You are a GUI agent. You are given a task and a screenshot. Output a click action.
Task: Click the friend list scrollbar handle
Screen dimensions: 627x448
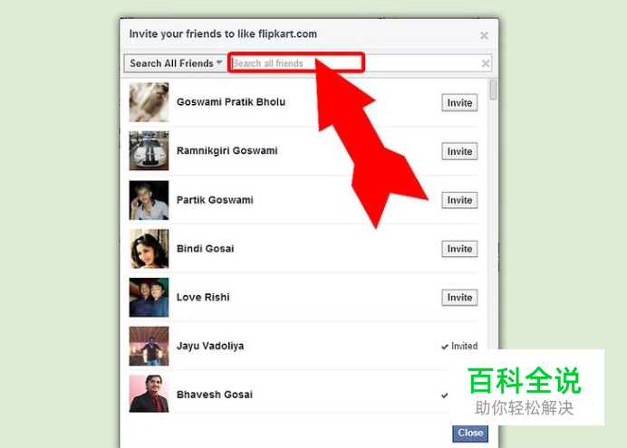tap(494, 90)
